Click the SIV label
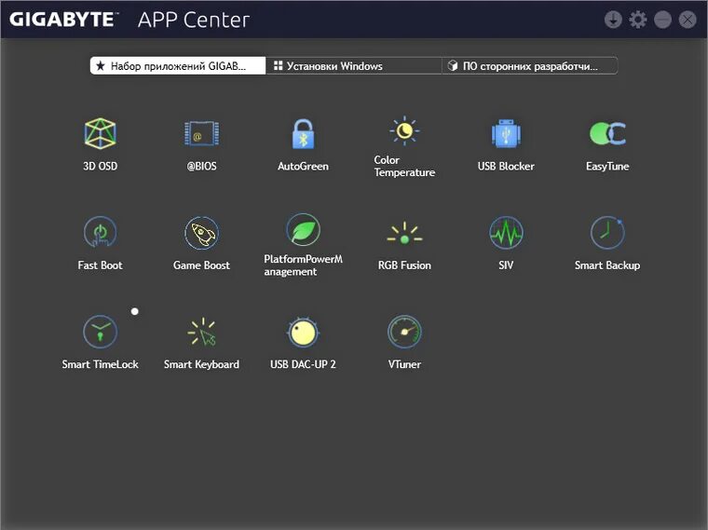The image size is (708, 530). coord(506,265)
